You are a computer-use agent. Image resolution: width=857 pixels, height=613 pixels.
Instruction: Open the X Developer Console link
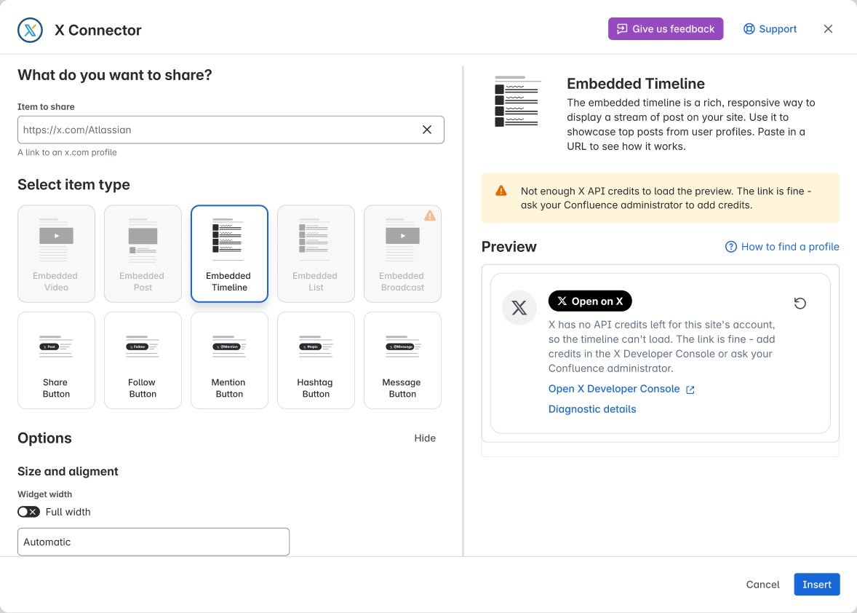point(621,389)
